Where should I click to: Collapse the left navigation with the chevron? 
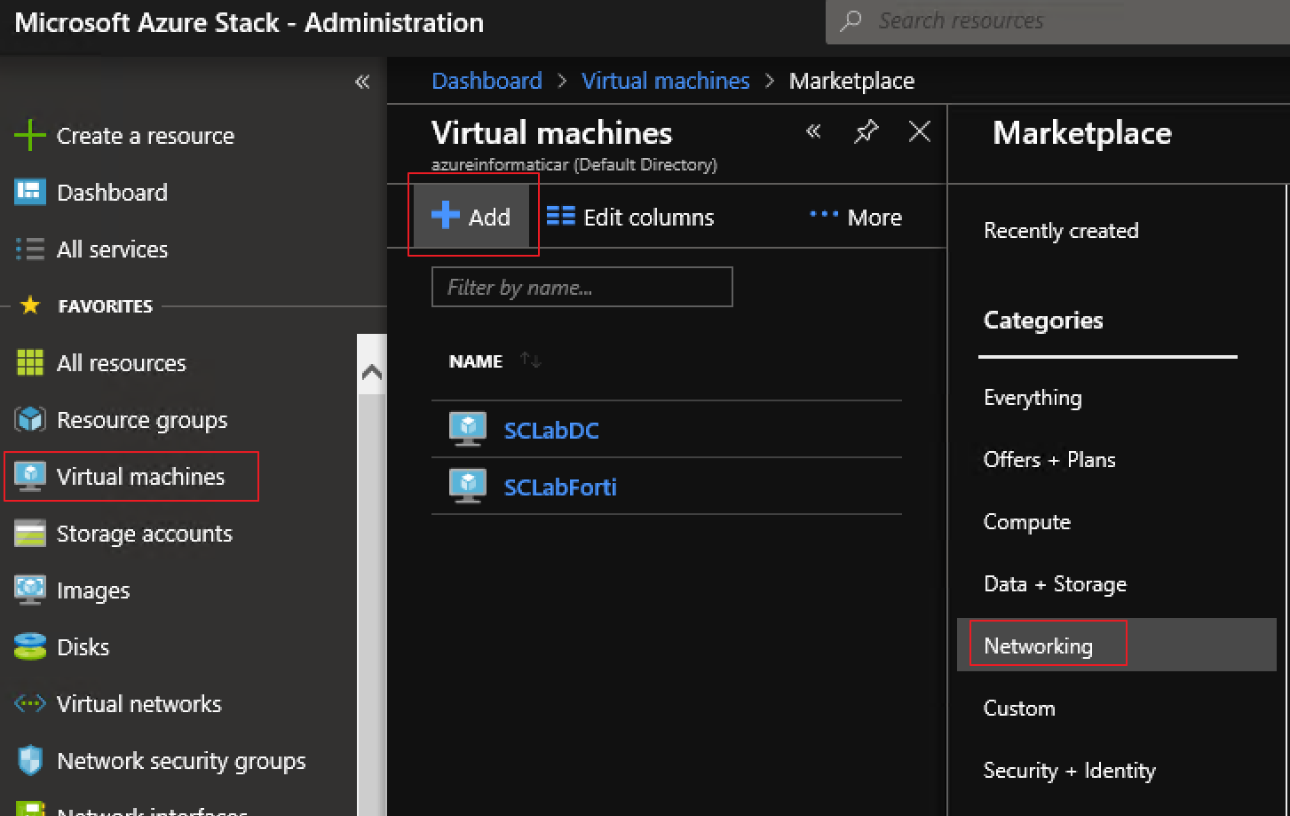(x=362, y=80)
